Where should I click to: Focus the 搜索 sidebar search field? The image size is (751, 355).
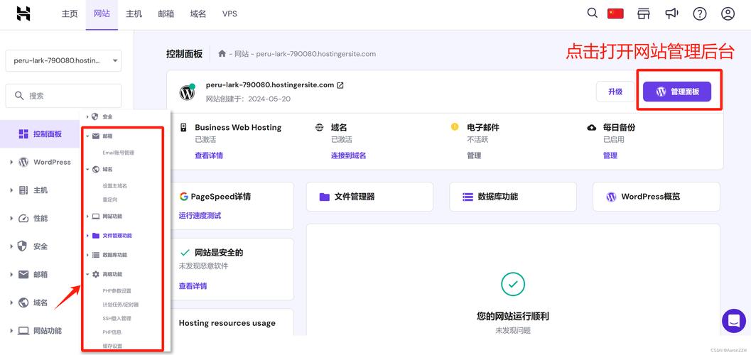coord(63,96)
